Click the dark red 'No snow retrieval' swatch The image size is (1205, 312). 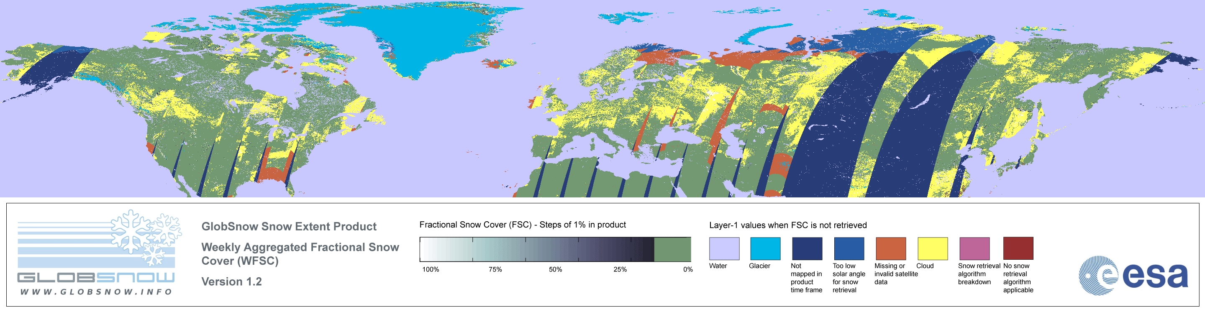pos(1018,248)
